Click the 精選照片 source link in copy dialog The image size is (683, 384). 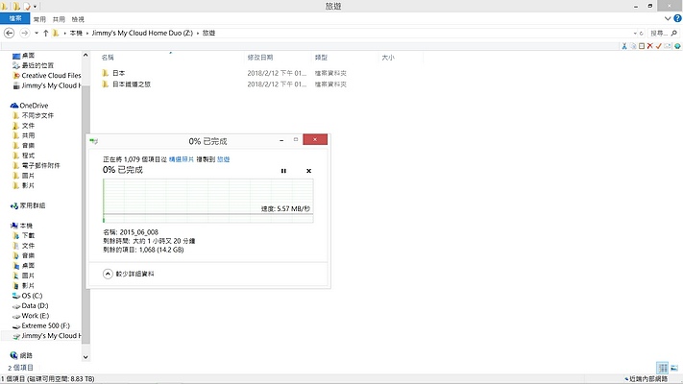tap(182, 159)
